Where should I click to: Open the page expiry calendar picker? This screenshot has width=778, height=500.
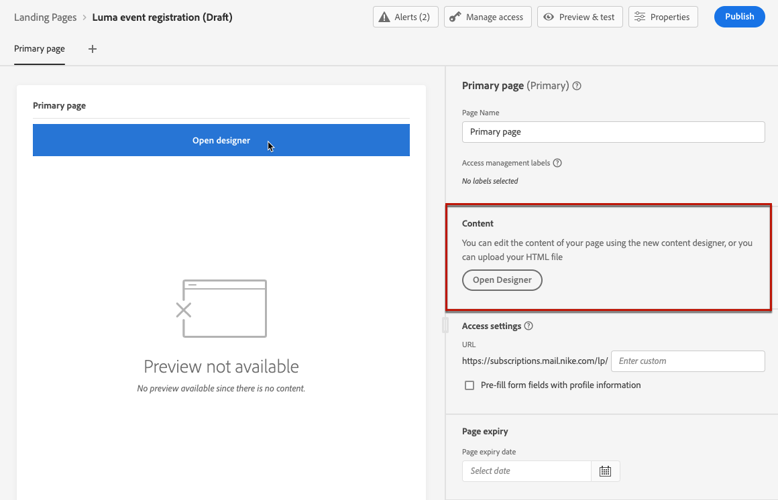coord(605,471)
